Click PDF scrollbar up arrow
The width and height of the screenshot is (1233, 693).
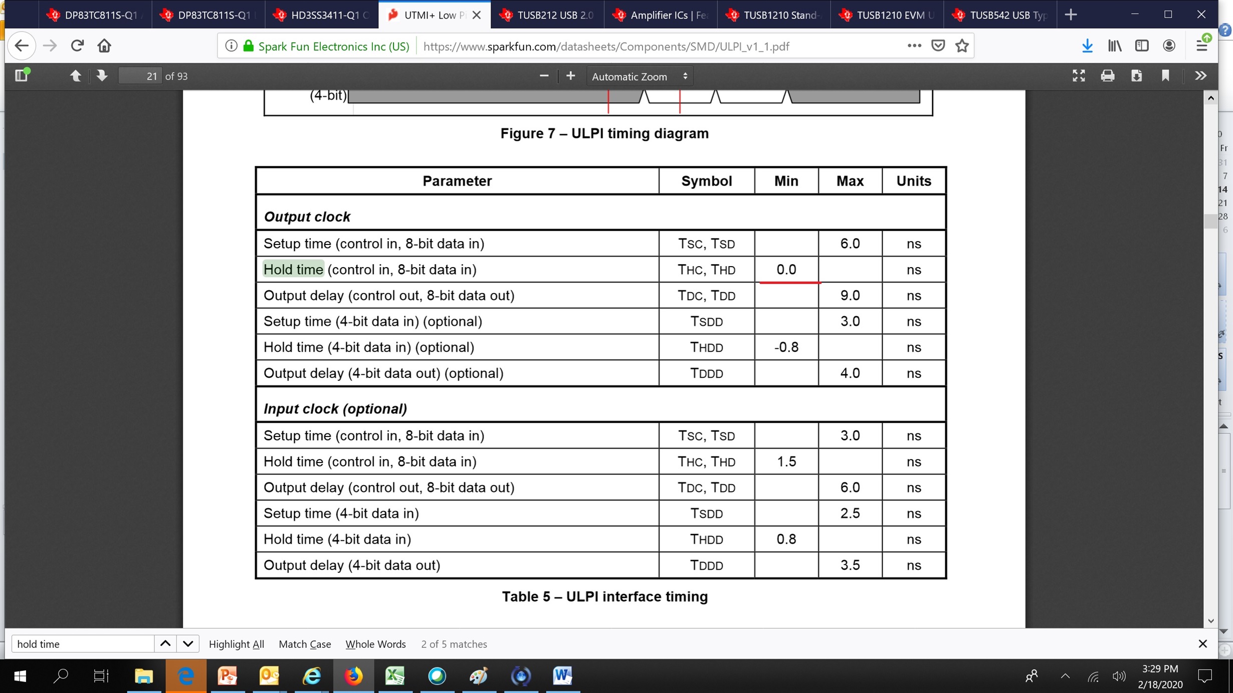(x=1211, y=98)
